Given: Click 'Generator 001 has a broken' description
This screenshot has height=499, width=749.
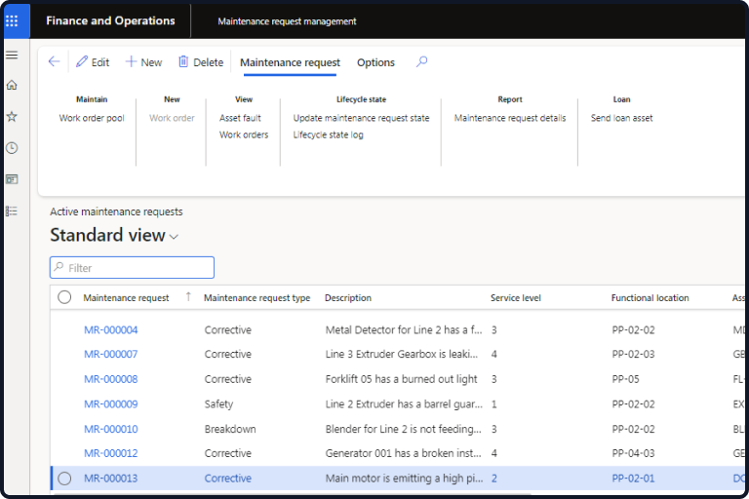Looking at the screenshot, I should point(403,453).
